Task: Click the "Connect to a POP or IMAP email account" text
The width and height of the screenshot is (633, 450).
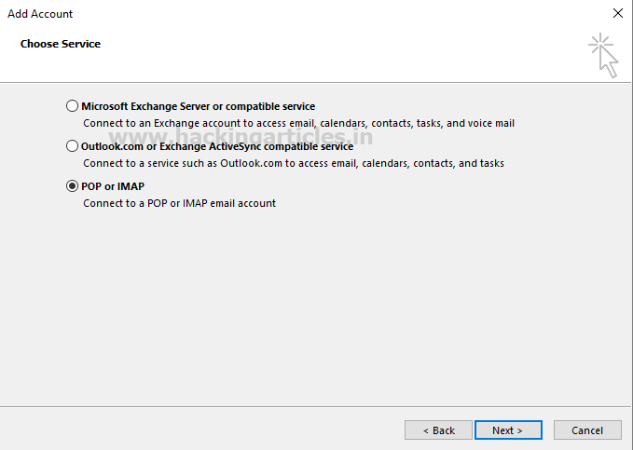Action: (x=179, y=203)
